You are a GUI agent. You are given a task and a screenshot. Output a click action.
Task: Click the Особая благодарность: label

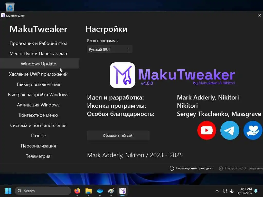(121, 114)
